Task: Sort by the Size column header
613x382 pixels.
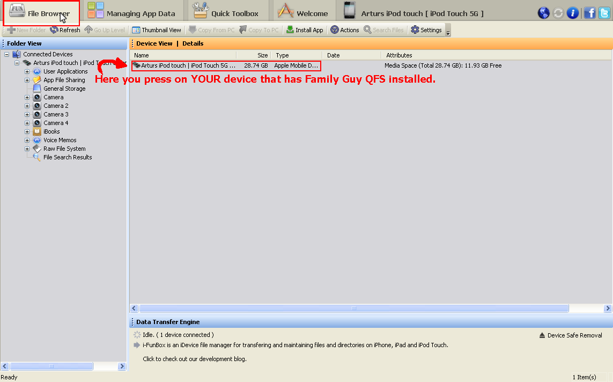Action: 254,55
